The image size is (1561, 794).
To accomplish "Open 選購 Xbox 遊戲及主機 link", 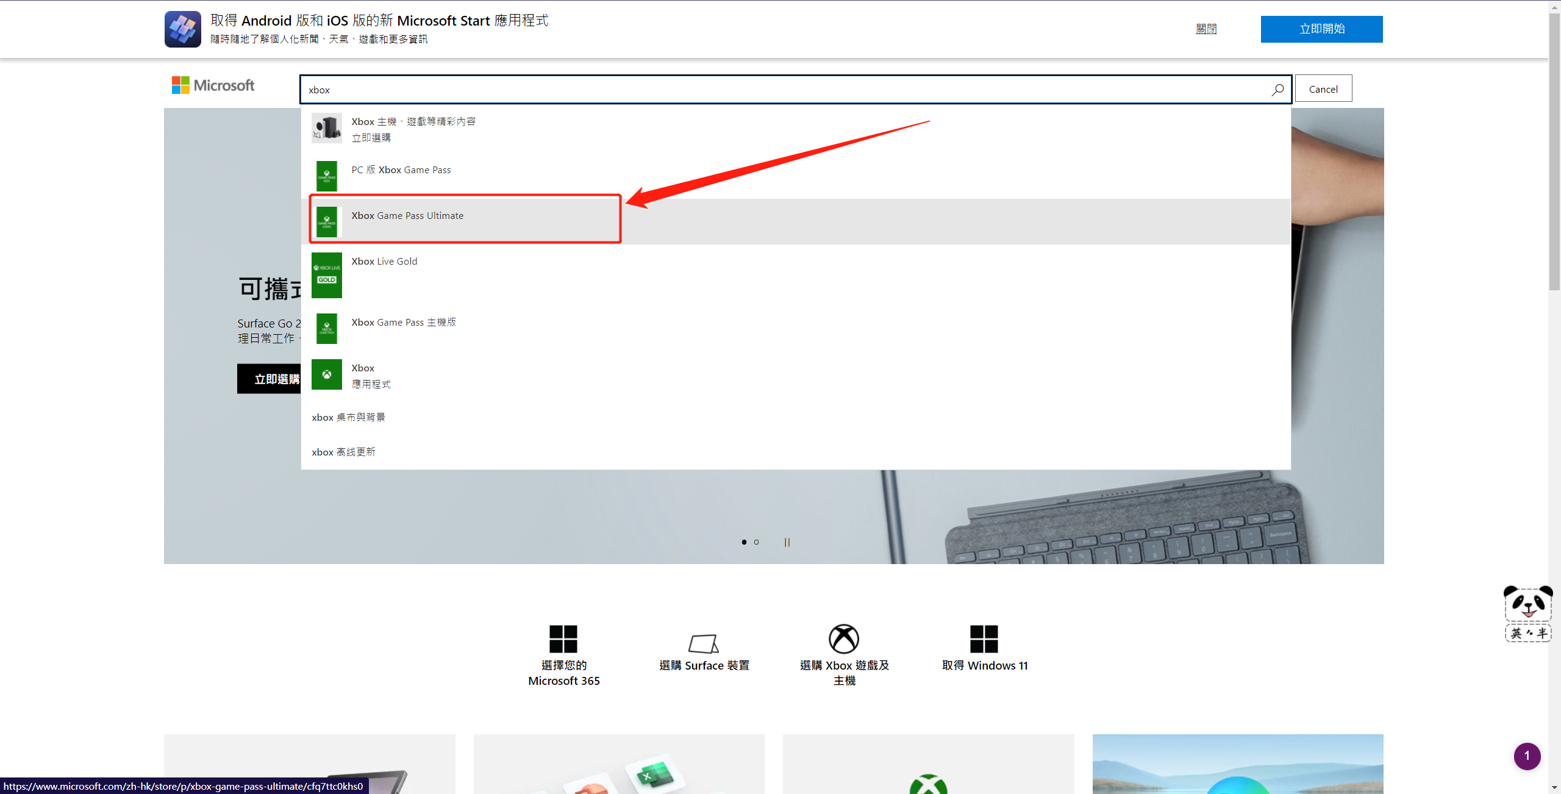I will tap(845, 673).
